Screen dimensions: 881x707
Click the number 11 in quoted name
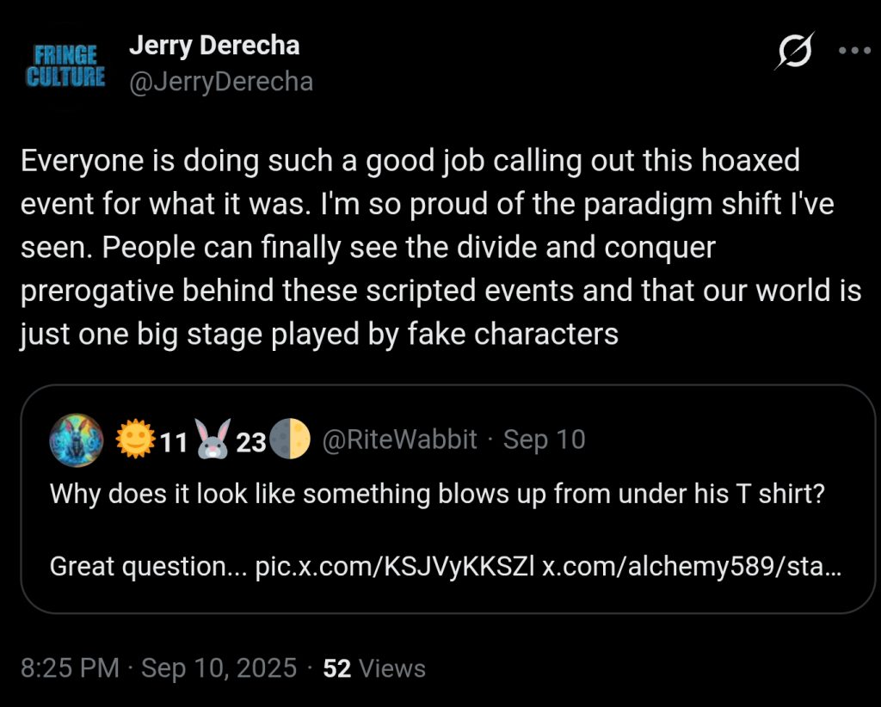(173, 441)
